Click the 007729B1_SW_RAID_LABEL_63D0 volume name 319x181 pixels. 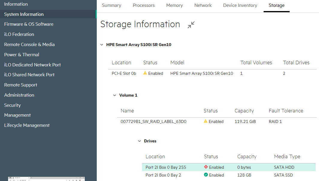(x=154, y=121)
